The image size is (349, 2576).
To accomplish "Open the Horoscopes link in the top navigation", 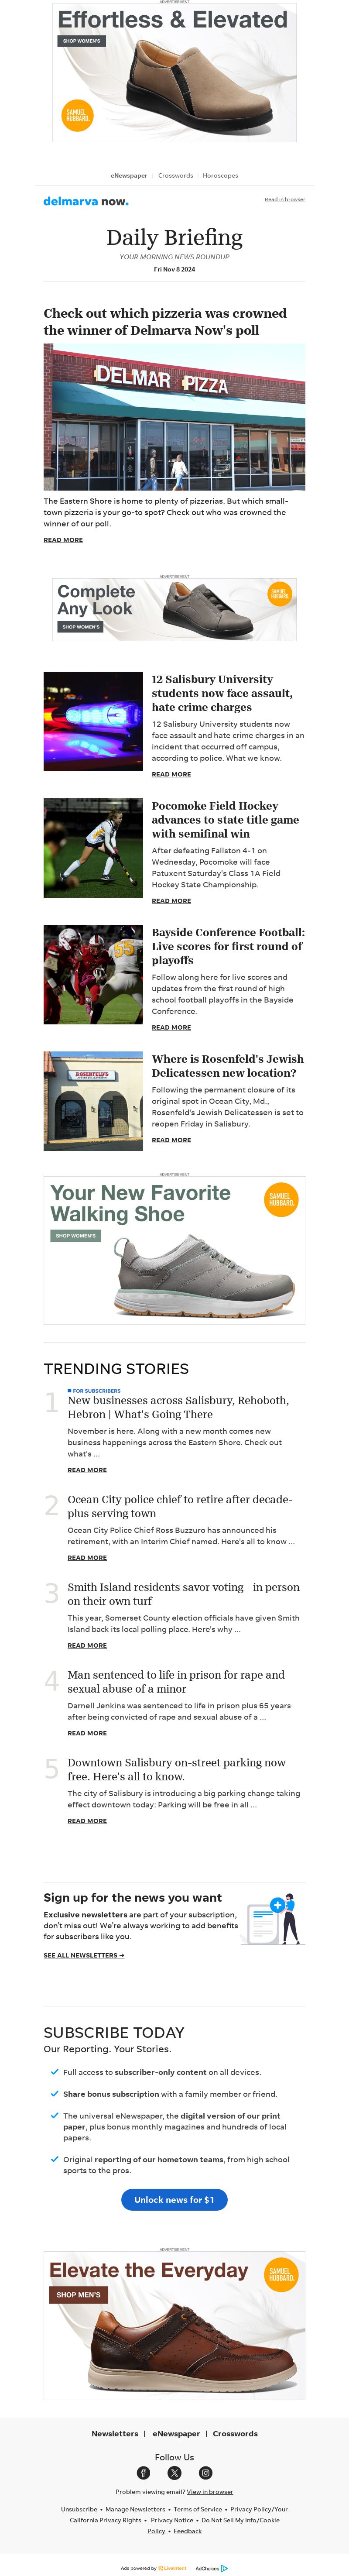I will click(x=220, y=175).
